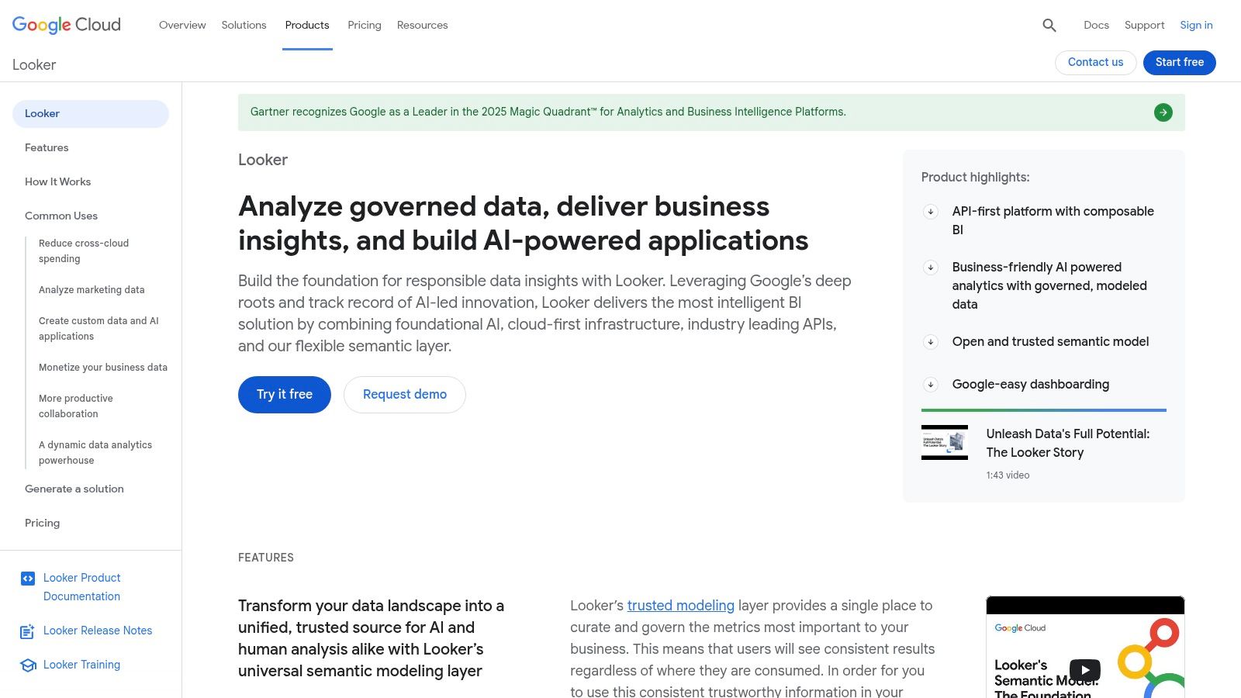Click the Google Cloud logo

(65, 24)
